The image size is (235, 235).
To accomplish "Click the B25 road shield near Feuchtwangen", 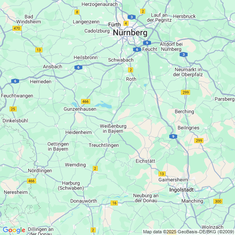I will [x=13, y=109].
